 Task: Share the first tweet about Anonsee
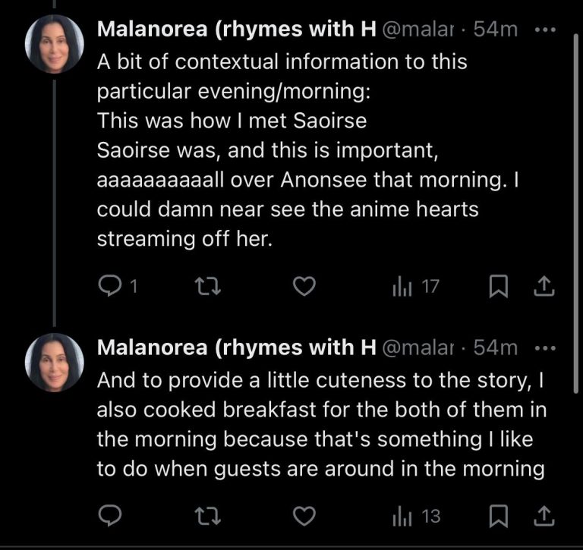pos(545,286)
